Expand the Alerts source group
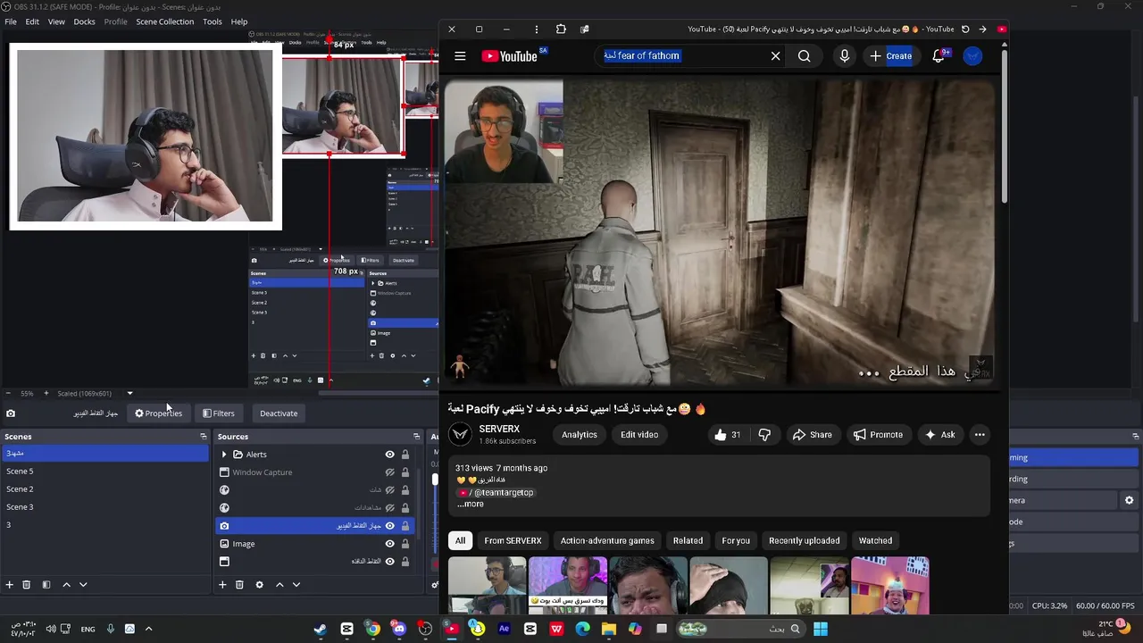The width and height of the screenshot is (1143, 643). click(x=224, y=455)
